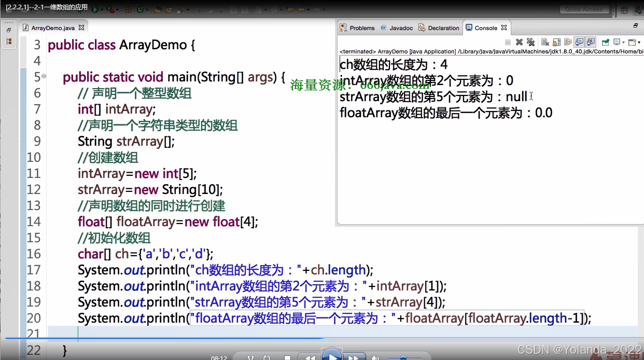The width and height of the screenshot is (644, 360).
Task: Click console output line 'ch数组的长度为：4'
Action: [x=394, y=64]
